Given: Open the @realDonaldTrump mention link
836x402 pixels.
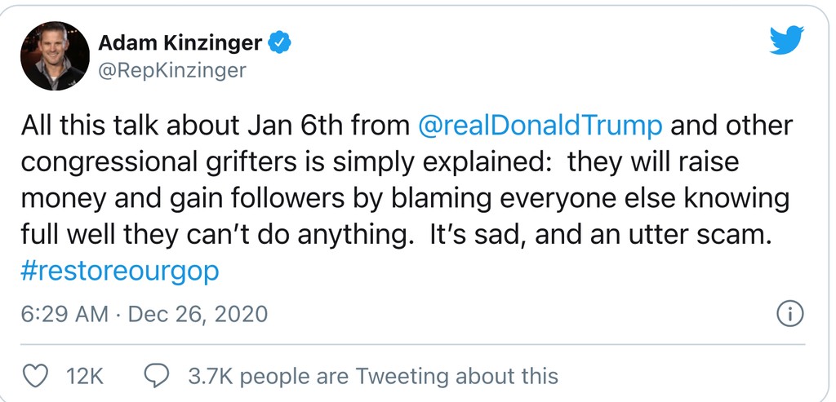Looking at the screenshot, I should tap(539, 126).
